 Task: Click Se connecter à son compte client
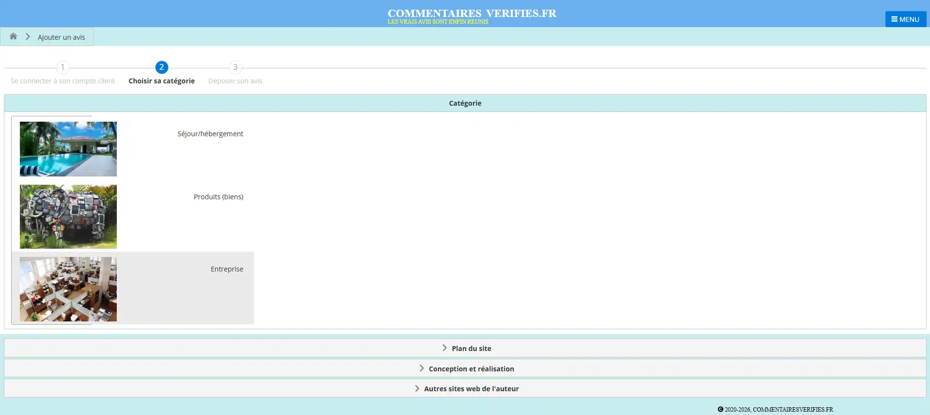(x=63, y=81)
